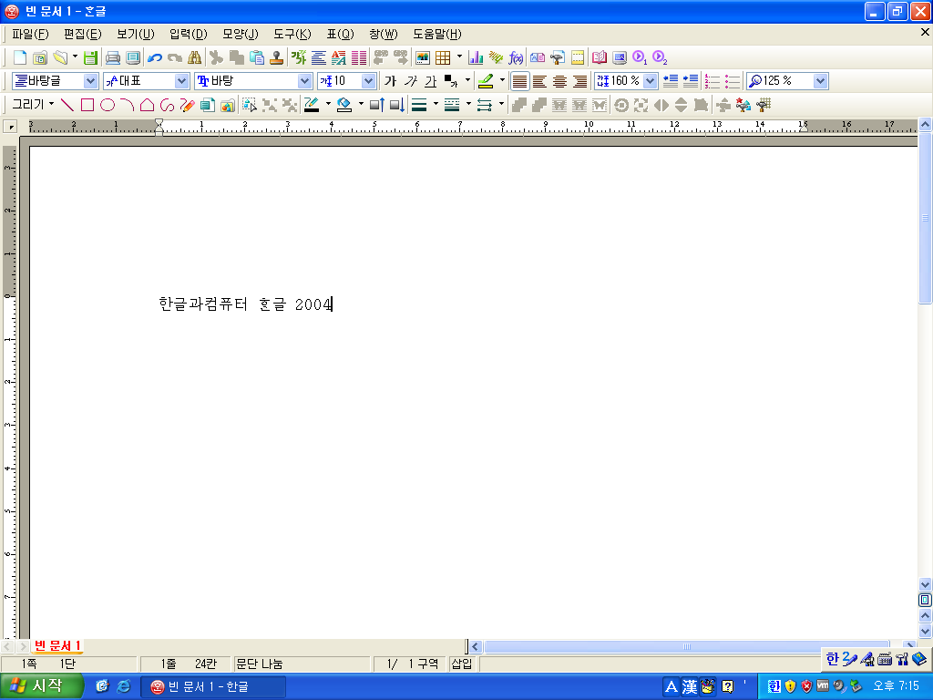Expand the table icon dropdown arrow
This screenshot has height=700, width=933.
459,57
